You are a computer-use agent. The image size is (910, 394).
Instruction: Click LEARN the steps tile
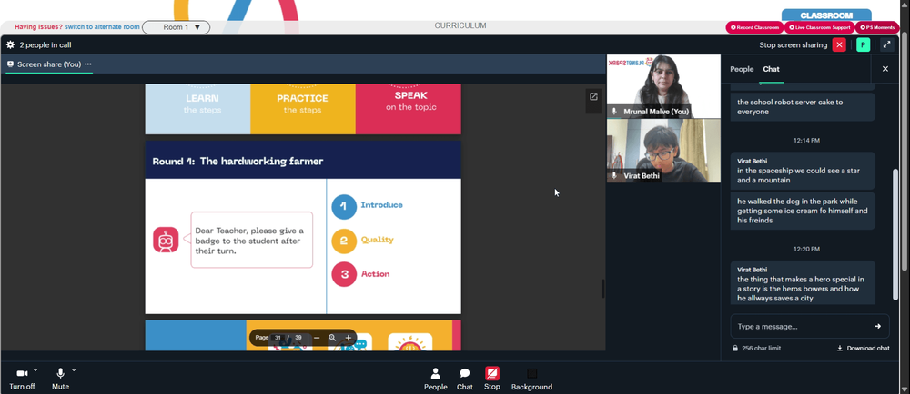[x=197, y=109]
